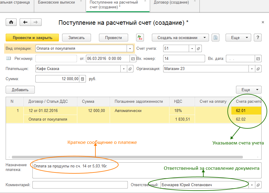Click the Счет на оплату column header
The width and height of the screenshot is (269, 193).
tap(213, 101)
